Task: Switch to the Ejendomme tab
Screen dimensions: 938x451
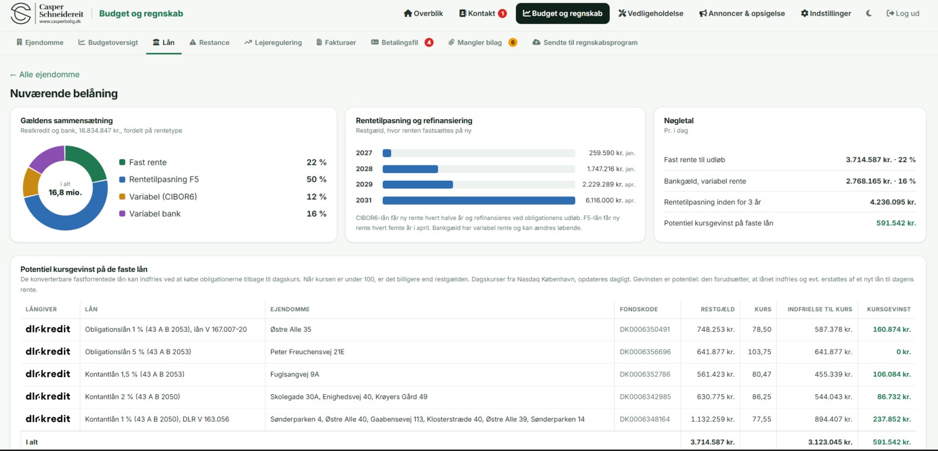Action: pos(40,43)
